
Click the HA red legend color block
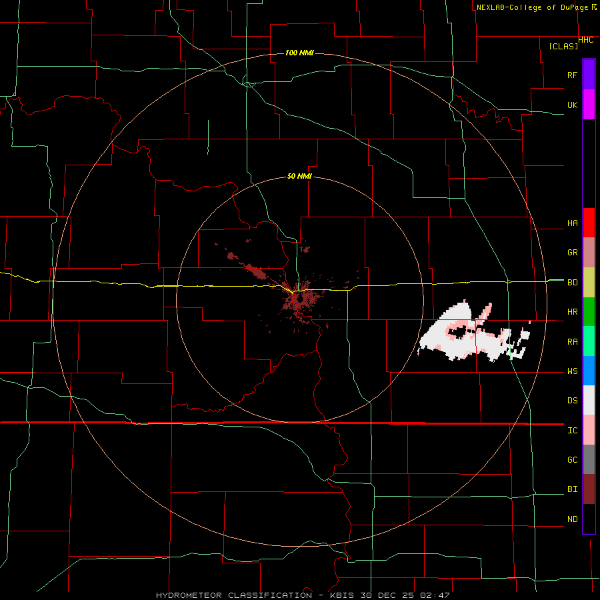(589, 223)
